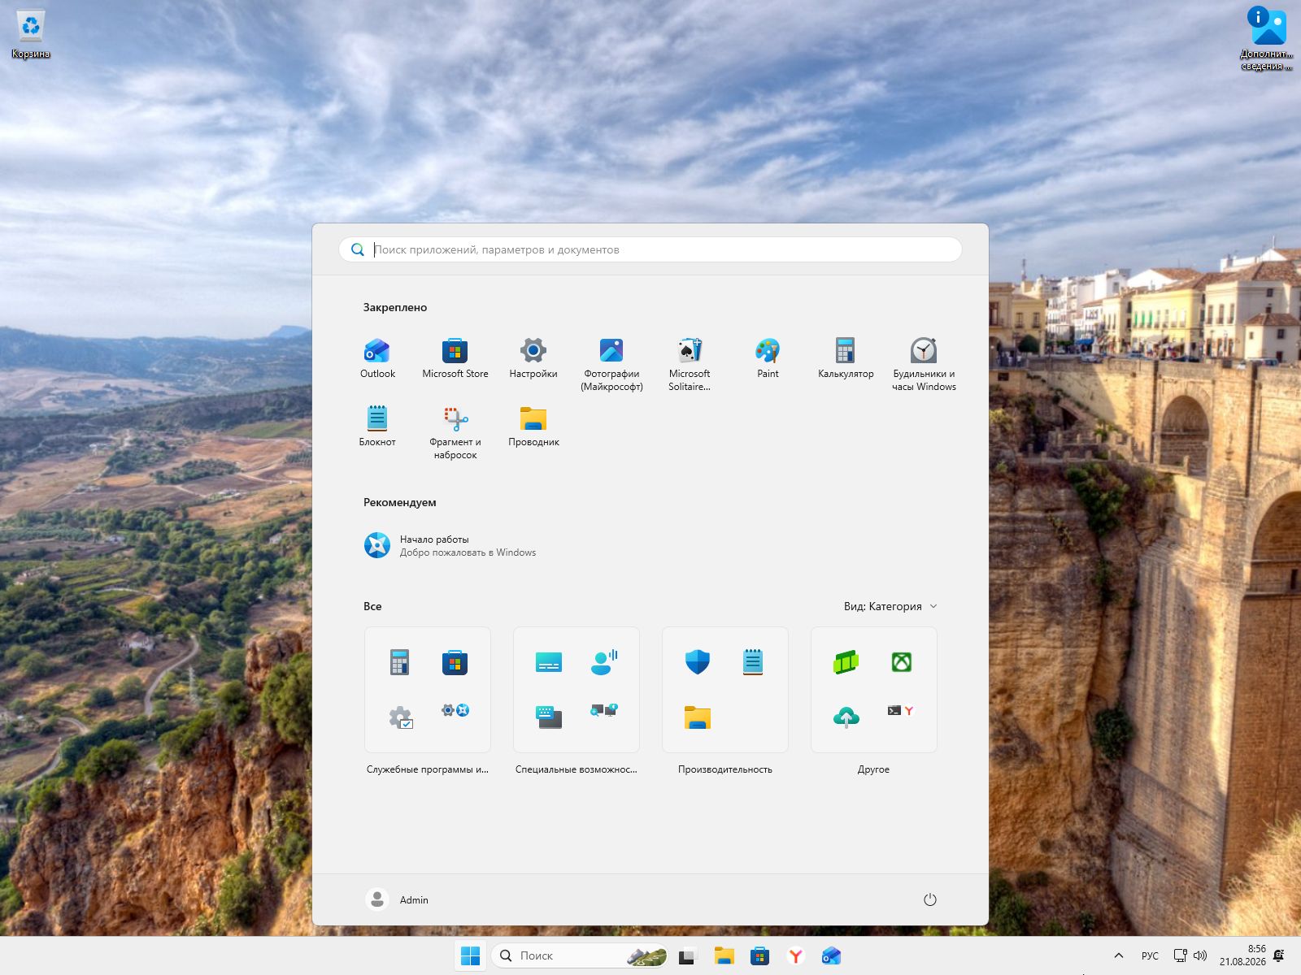
Task: Open the pinned Outlook app
Action: click(x=377, y=358)
